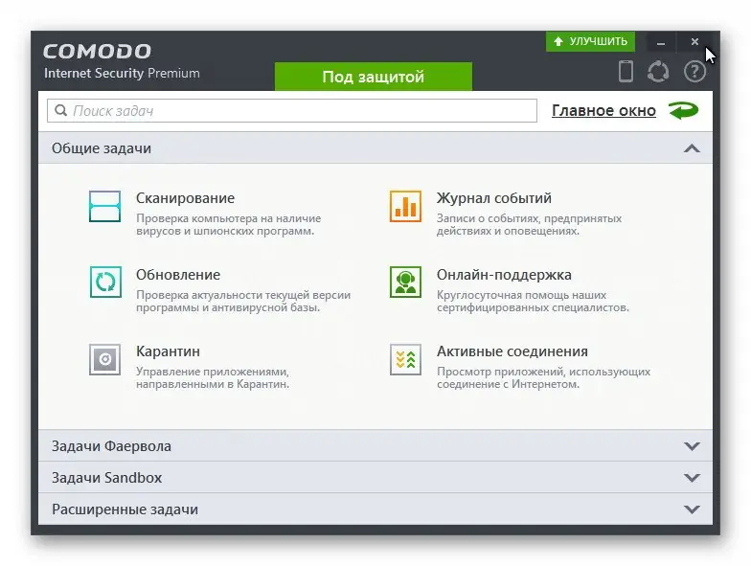Click the Обновление task title
The height and width of the screenshot is (566, 751).
178,275
